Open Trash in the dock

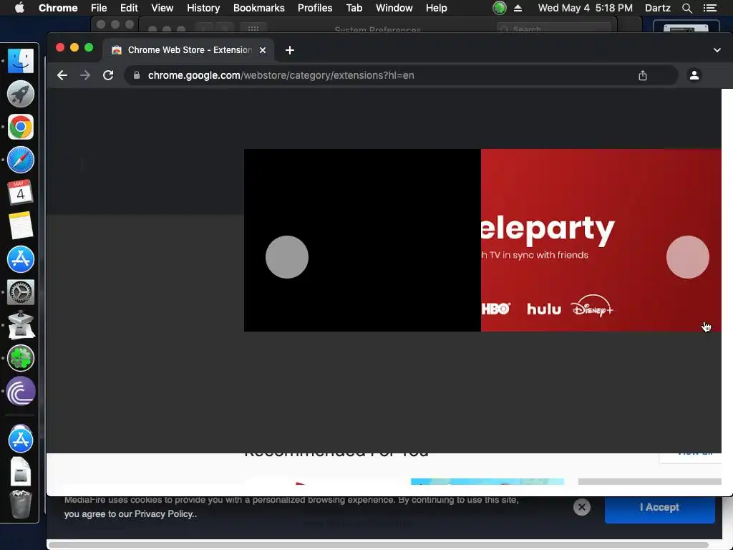coord(21,504)
